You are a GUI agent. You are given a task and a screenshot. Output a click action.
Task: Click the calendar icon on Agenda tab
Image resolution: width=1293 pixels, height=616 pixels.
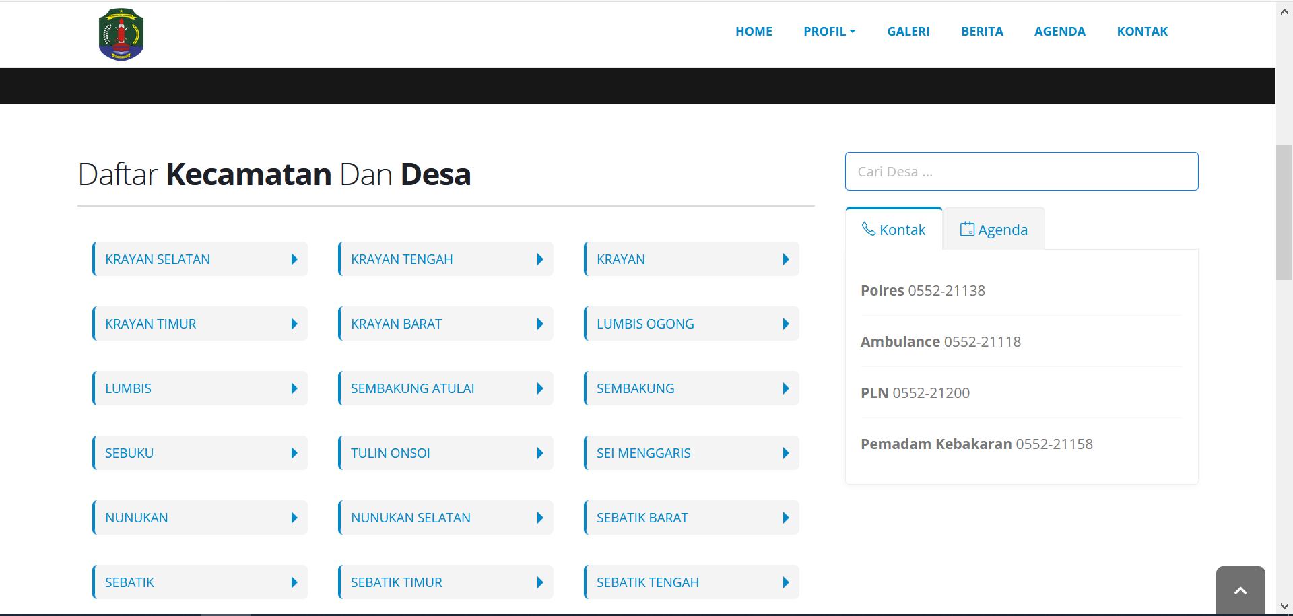(967, 230)
